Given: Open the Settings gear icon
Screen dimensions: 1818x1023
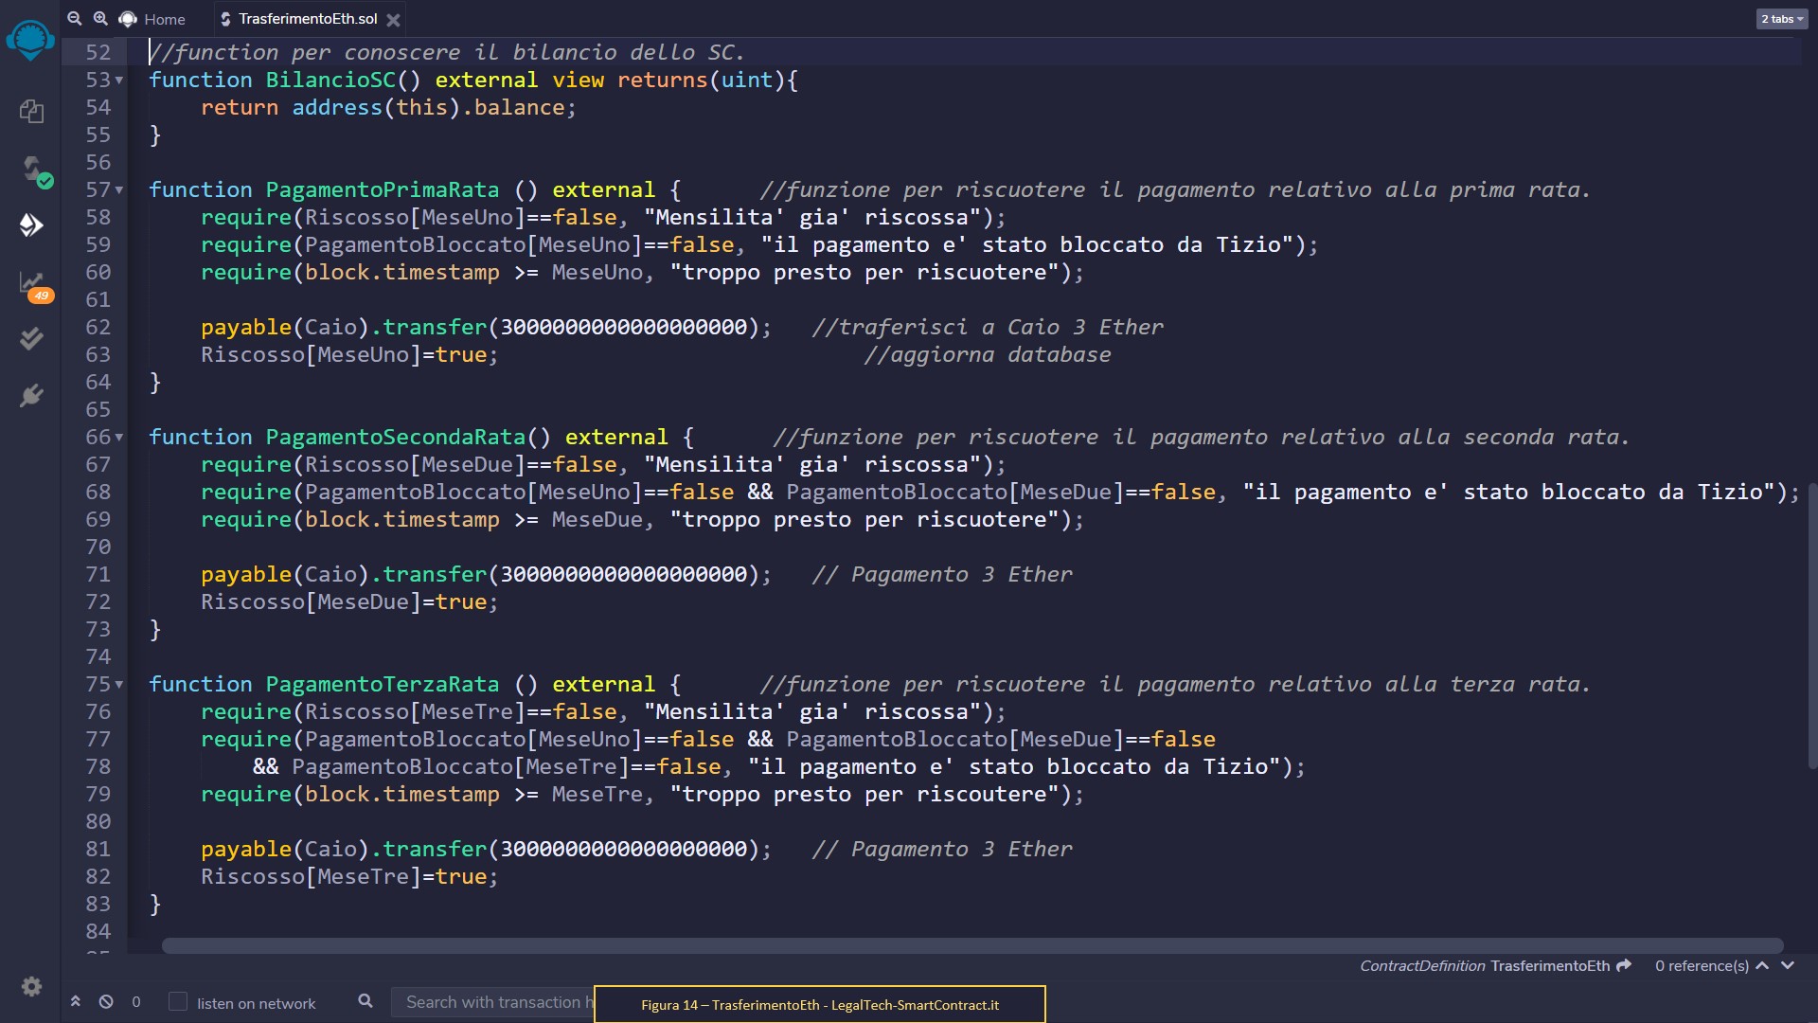Looking at the screenshot, I should (x=31, y=986).
